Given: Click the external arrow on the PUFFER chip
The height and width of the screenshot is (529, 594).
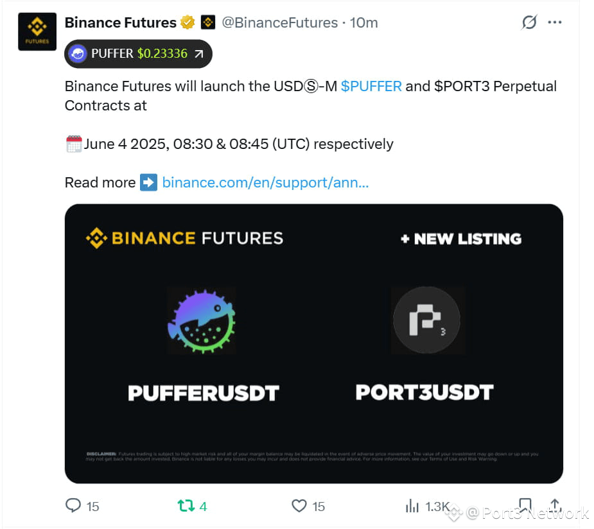Looking at the screenshot, I should 199,53.
